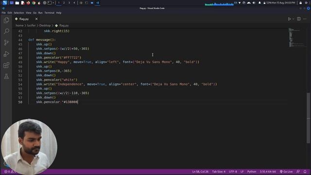Open the file manager from the panel
Screen dimensions: 311x175
[17, 3]
